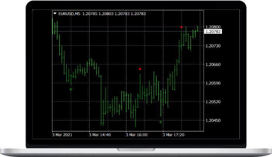Click the 3 Mar 2021 date label

click(62, 135)
